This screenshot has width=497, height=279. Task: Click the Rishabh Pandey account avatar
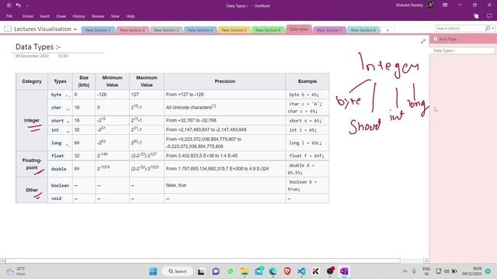(430, 5)
